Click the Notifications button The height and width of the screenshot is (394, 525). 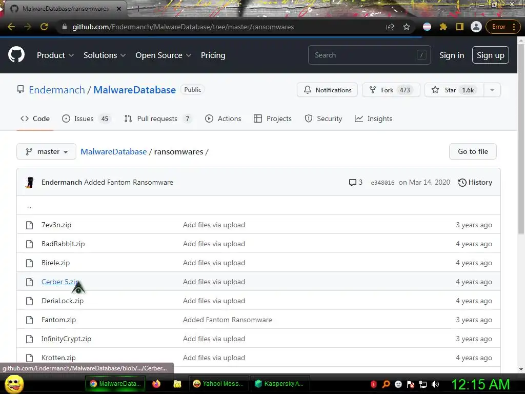(327, 90)
